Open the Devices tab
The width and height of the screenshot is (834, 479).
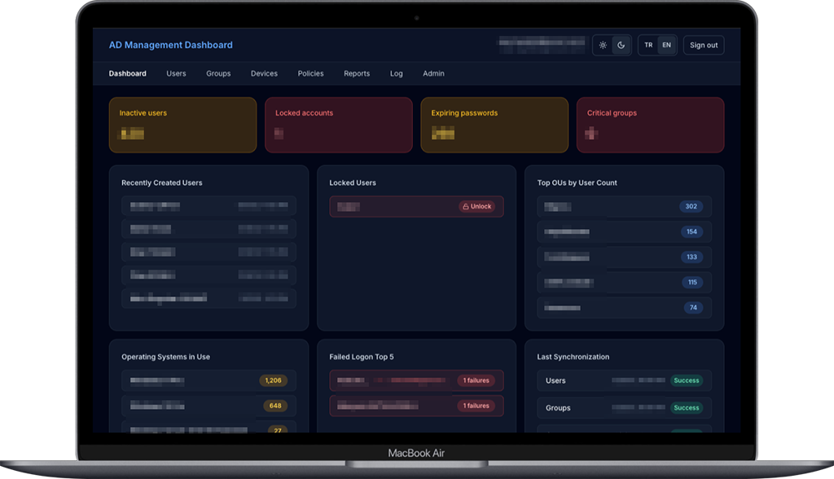[x=264, y=73]
